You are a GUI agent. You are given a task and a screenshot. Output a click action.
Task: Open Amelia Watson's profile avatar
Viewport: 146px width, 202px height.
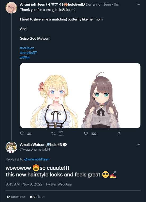(x=11, y=147)
